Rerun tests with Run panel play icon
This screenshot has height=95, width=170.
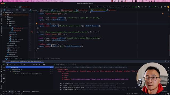pos(4,64)
